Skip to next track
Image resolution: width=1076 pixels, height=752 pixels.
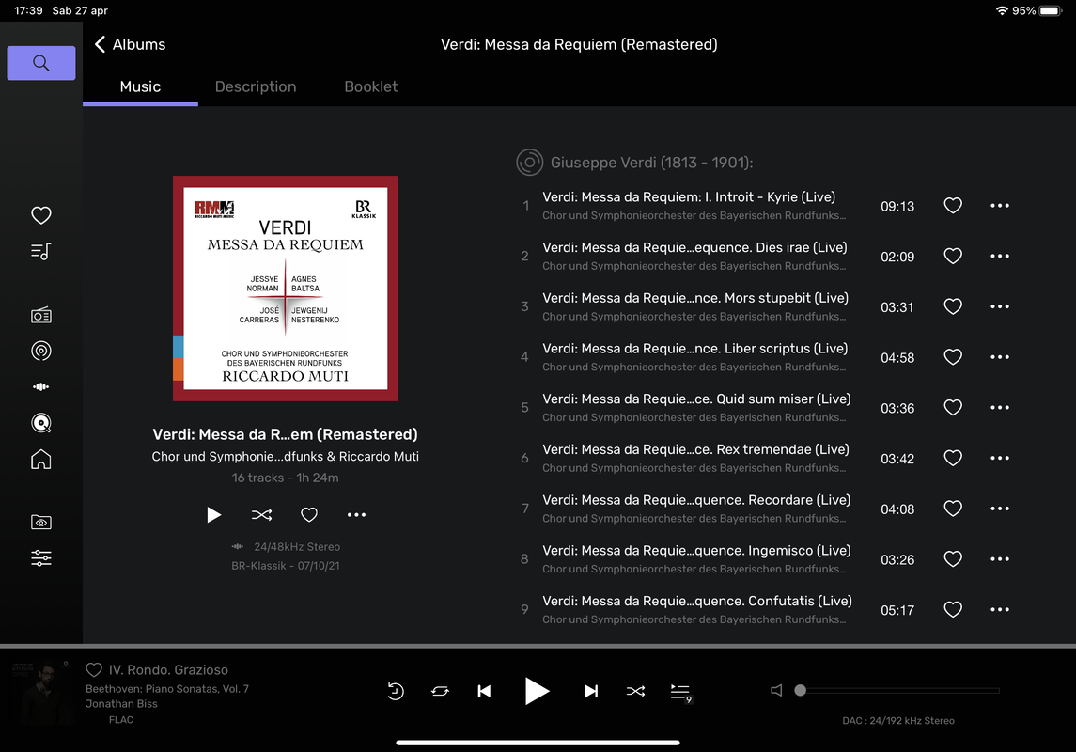coord(591,691)
